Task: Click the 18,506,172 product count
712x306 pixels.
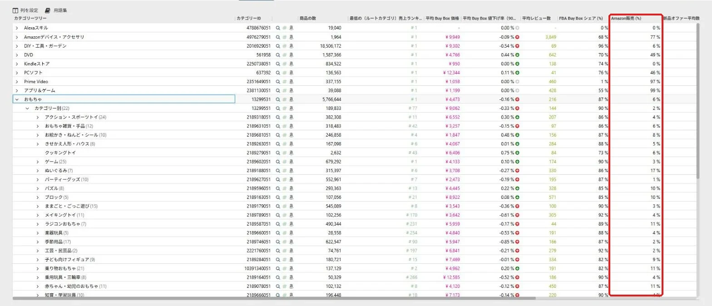Action: tap(330, 46)
